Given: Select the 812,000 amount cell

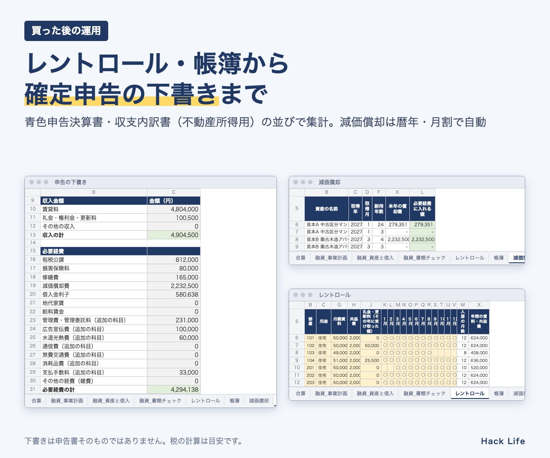Looking at the screenshot, I should point(174,260).
